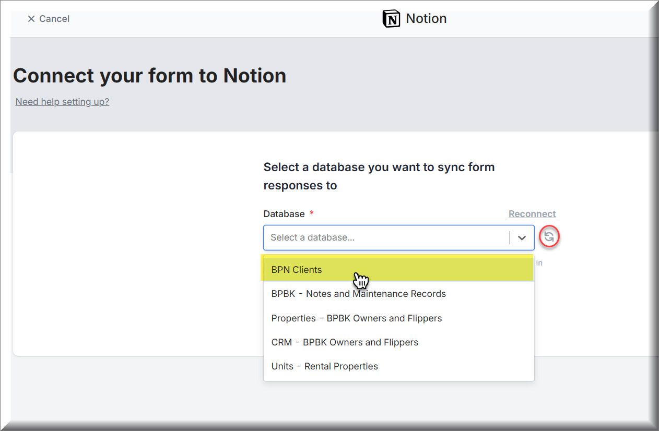Open the 'Need help setting up?' link
659x431 pixels.
click(62, 102)
